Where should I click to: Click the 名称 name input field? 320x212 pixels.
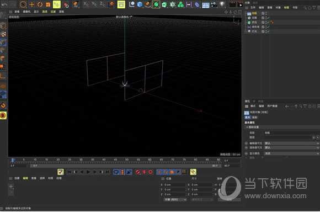tap(292, 132)
